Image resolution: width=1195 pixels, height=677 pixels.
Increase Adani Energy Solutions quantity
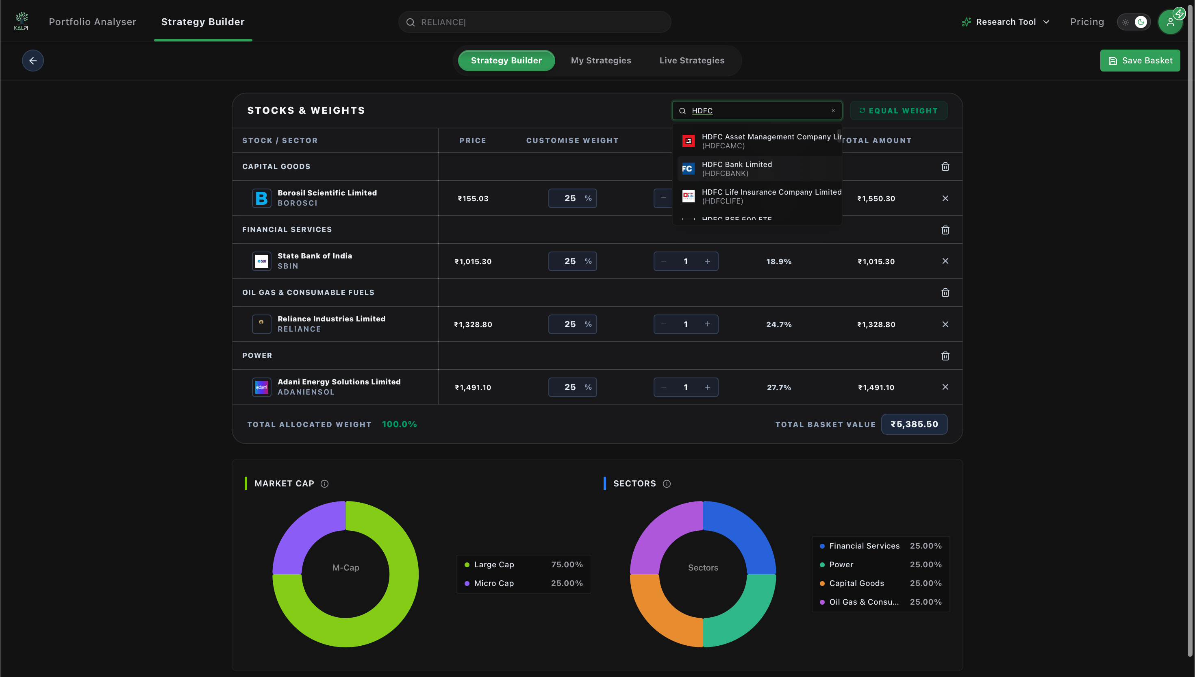click(707, 387)
